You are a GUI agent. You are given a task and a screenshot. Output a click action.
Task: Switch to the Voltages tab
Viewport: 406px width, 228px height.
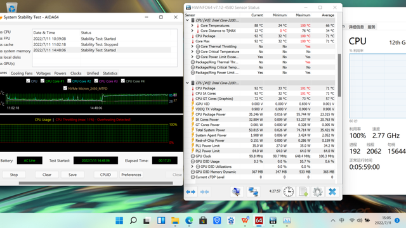pyautogui.click(x=43, y=73)
